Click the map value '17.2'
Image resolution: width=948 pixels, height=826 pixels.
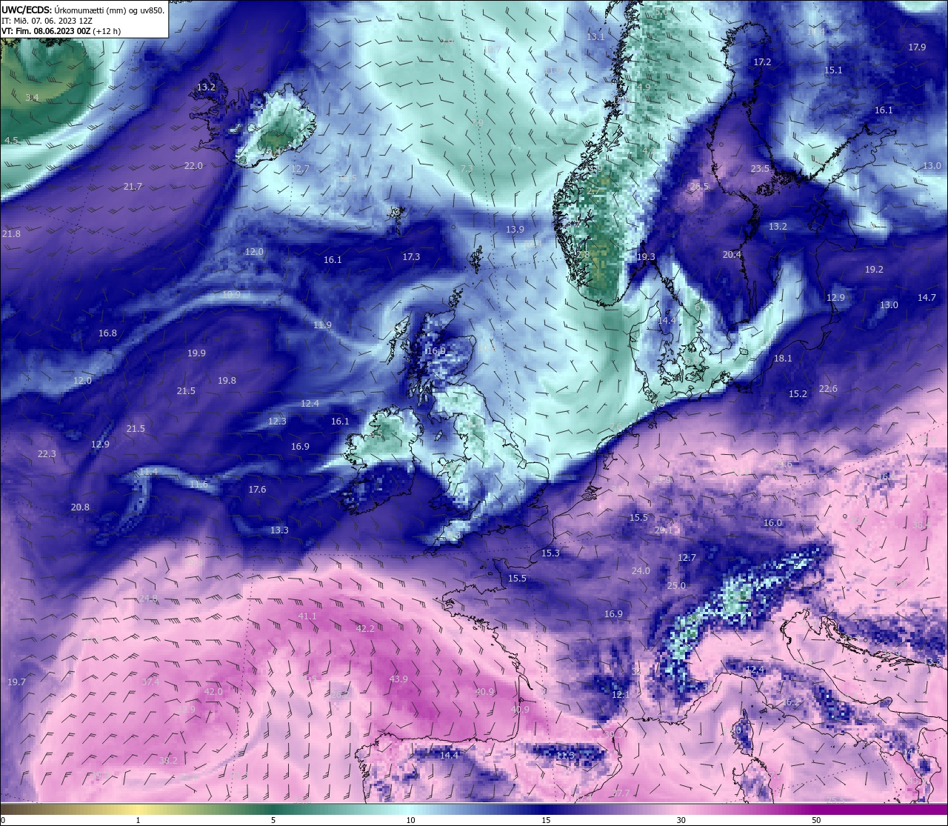(x=762, y=62)
